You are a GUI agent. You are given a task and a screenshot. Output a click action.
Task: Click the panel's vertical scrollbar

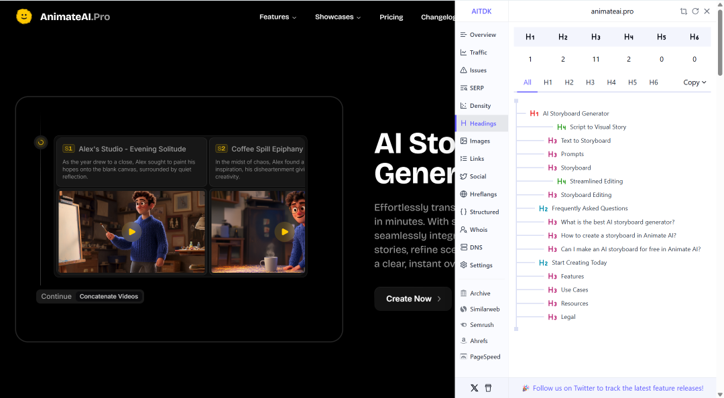720,42
